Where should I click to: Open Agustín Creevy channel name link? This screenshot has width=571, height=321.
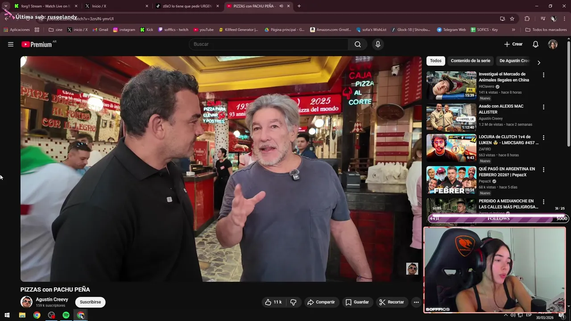pos(52,300)
